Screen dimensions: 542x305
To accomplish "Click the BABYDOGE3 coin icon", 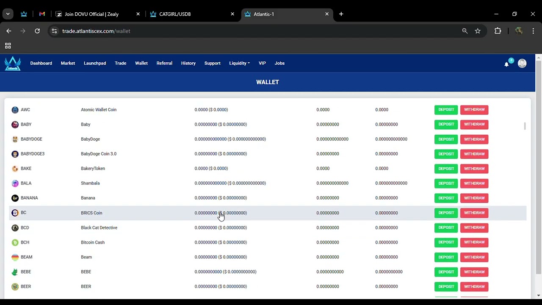I will [x=15, y=154].
